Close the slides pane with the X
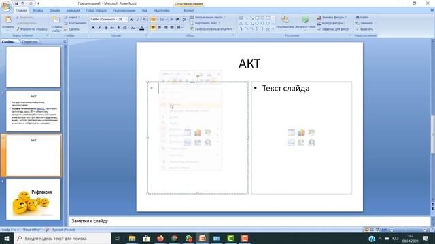 (65, 42)
